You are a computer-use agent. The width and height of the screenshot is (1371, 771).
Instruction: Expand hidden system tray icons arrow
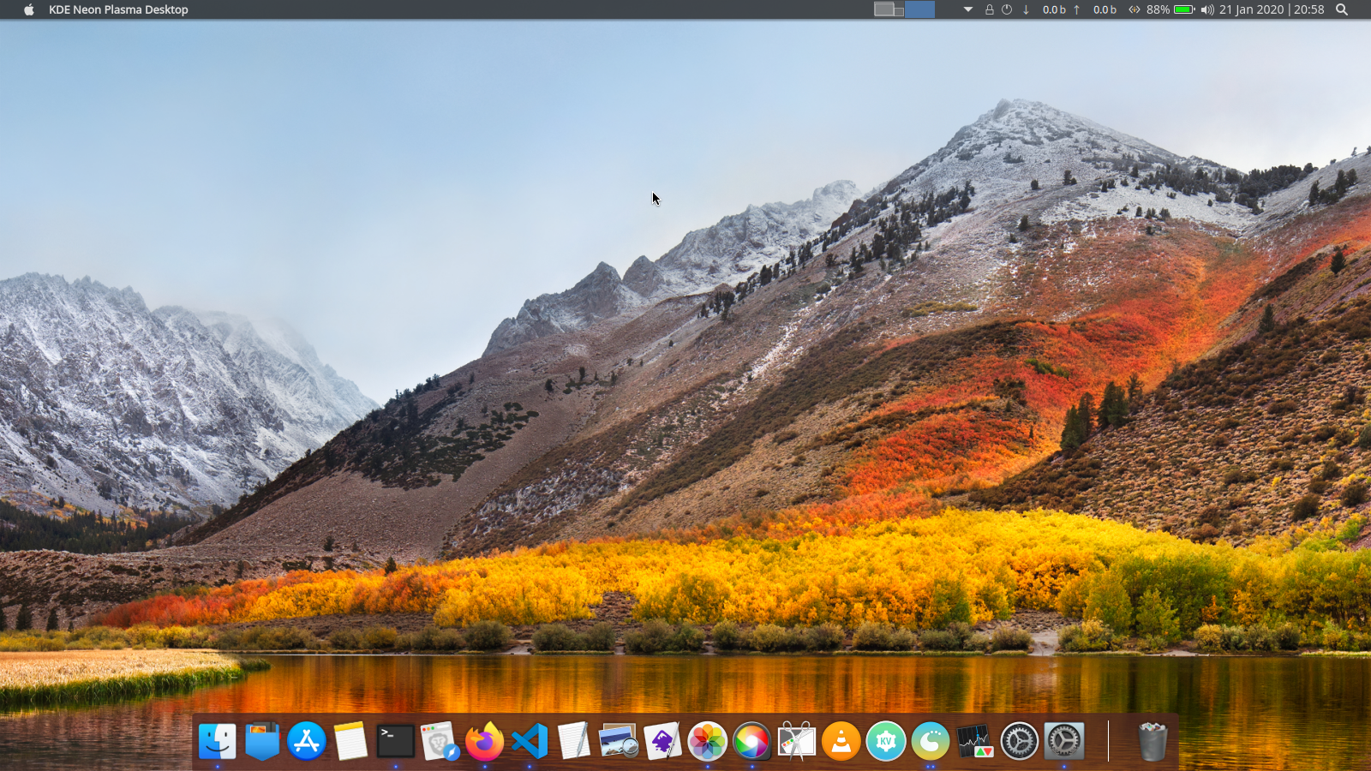click(968, 9)
